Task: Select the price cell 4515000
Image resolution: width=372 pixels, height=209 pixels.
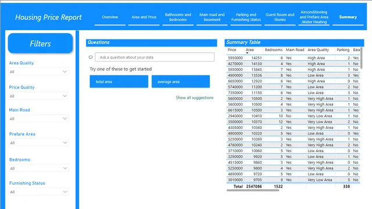Action: click(235, 163)
